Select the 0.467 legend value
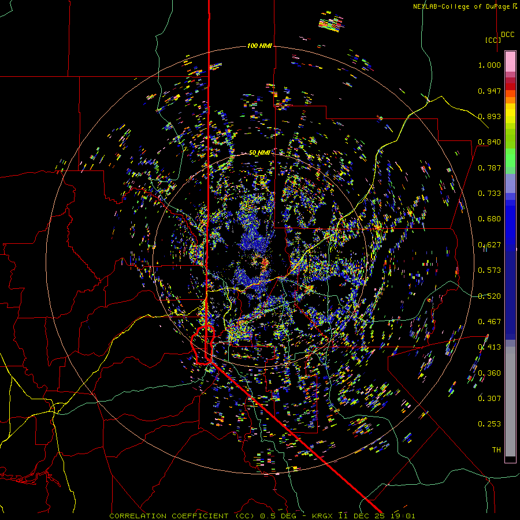Screen dimensions: 520x520 (489, 322)
